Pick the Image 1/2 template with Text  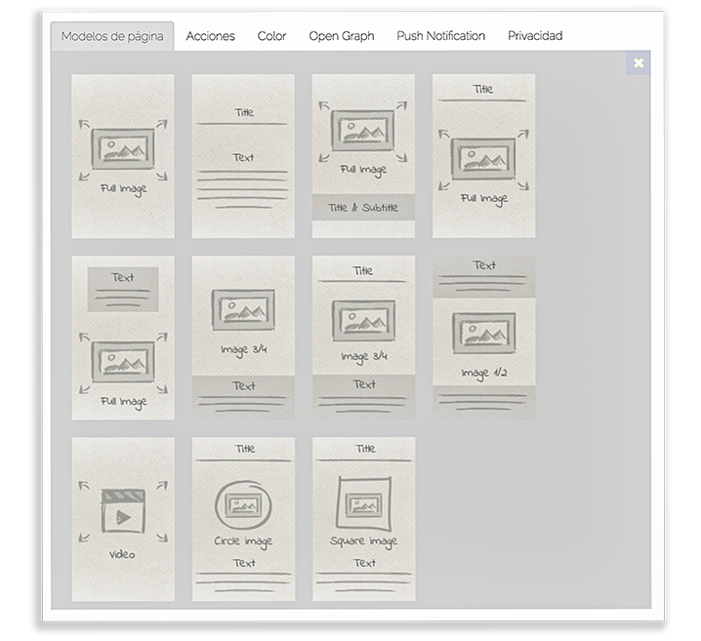(x=483, y=338)
